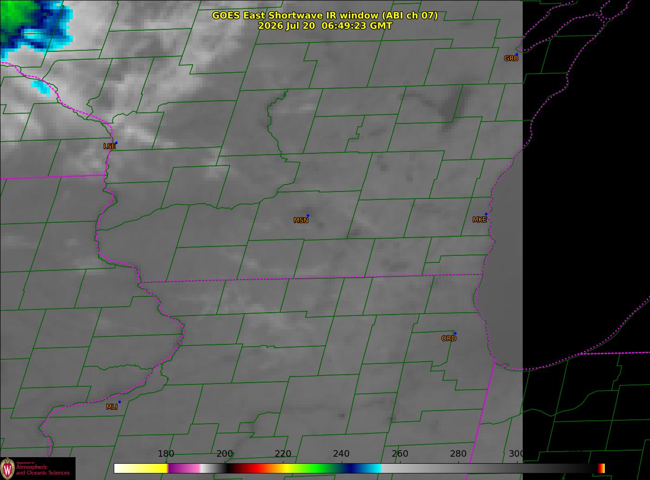This screenshot has height=480, width=650.
Task: Click the GRB station marker dot
Action: click(517, 55)
